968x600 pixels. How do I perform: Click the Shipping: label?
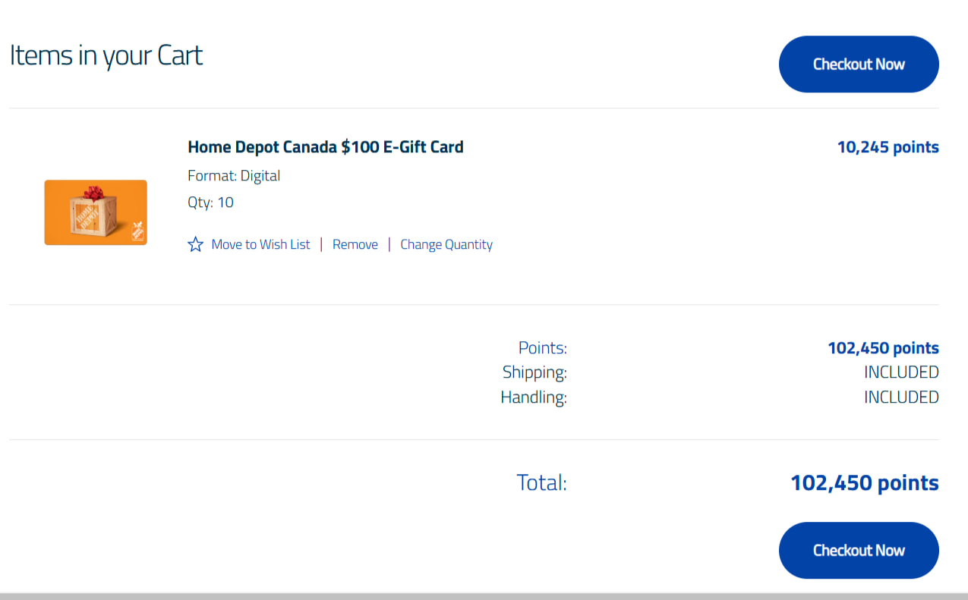click(x=534, y=372)
